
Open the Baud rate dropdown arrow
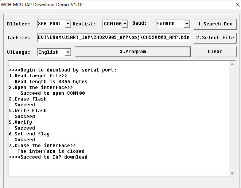187,24
